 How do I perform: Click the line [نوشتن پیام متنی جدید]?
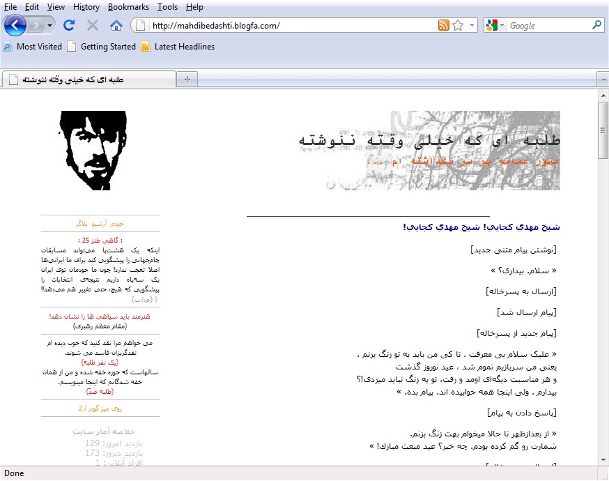514,250
